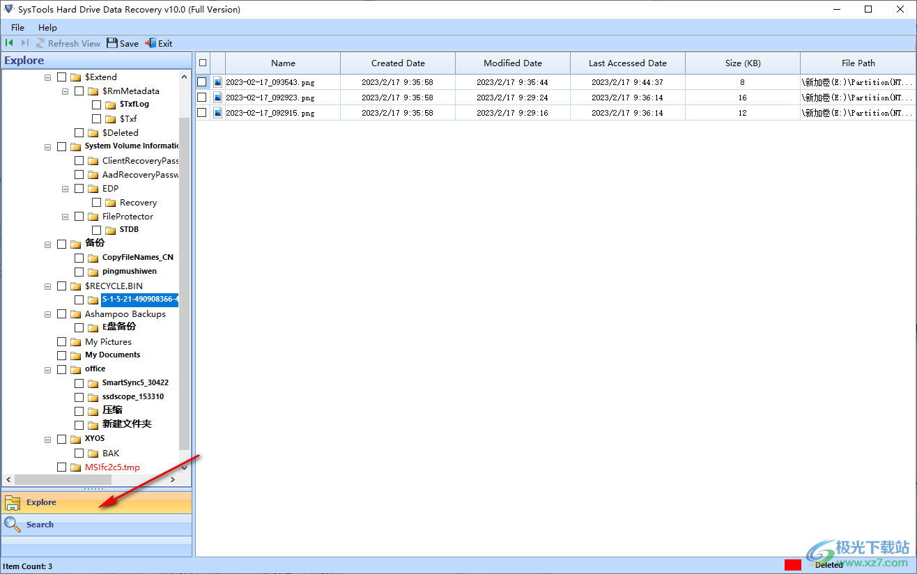Click the $Deleted folder icon

click(x=93, y=133)
